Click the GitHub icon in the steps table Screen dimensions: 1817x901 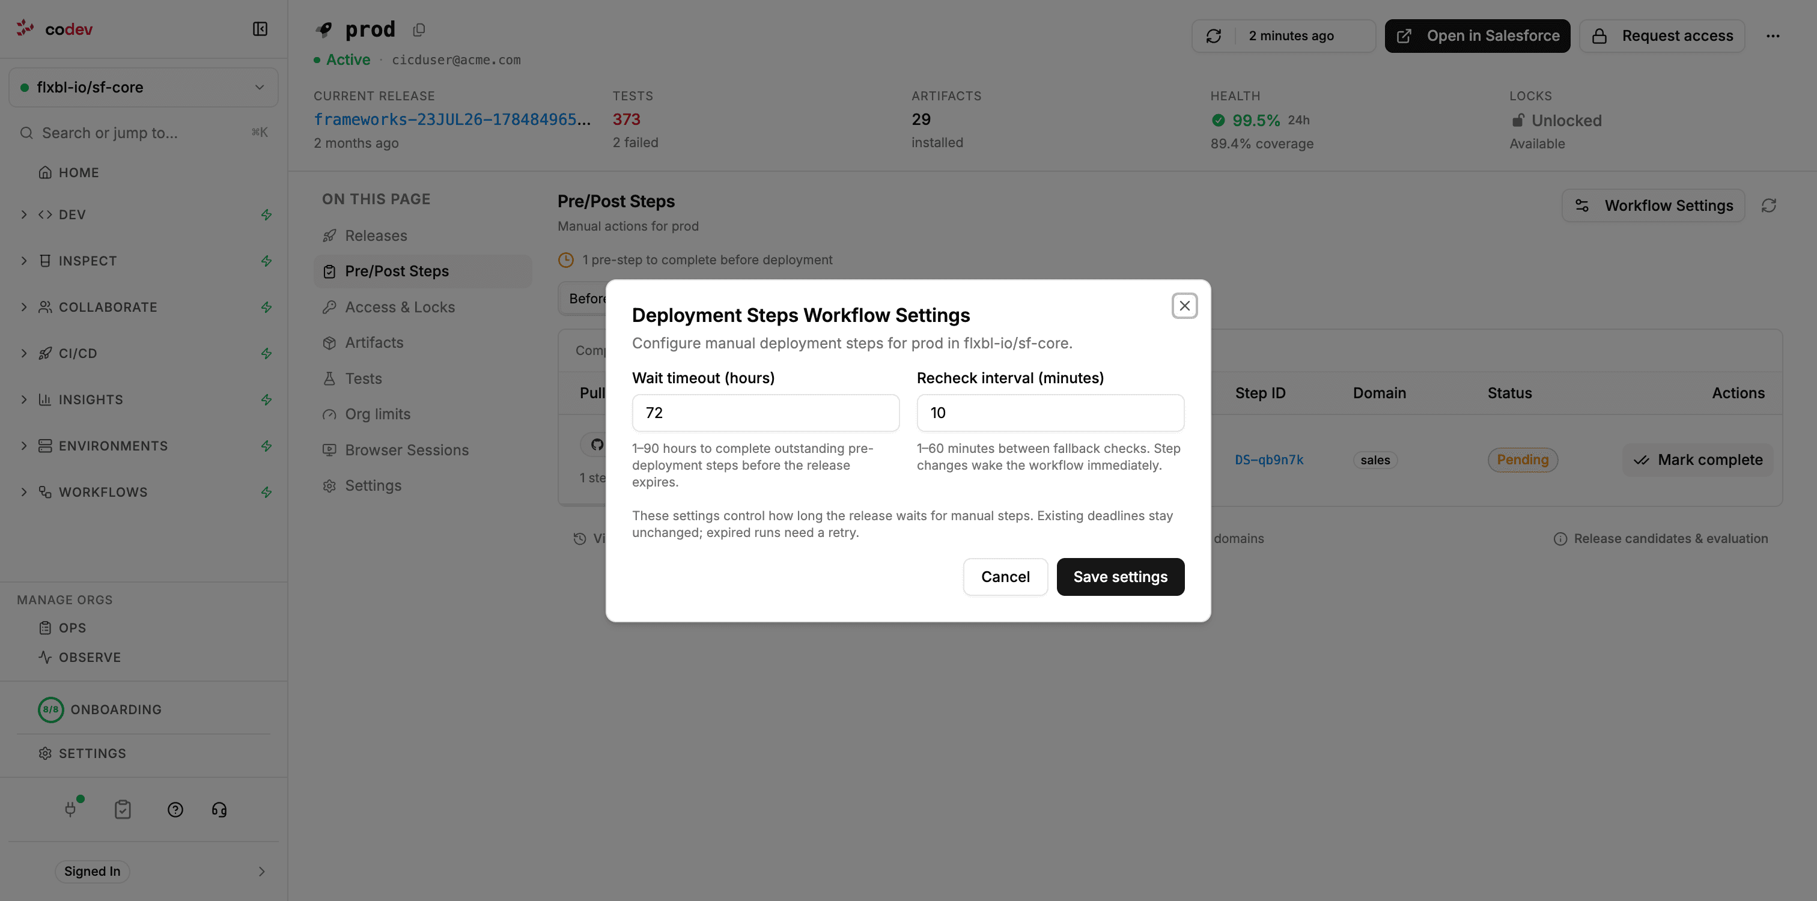(x=597, y=444)
